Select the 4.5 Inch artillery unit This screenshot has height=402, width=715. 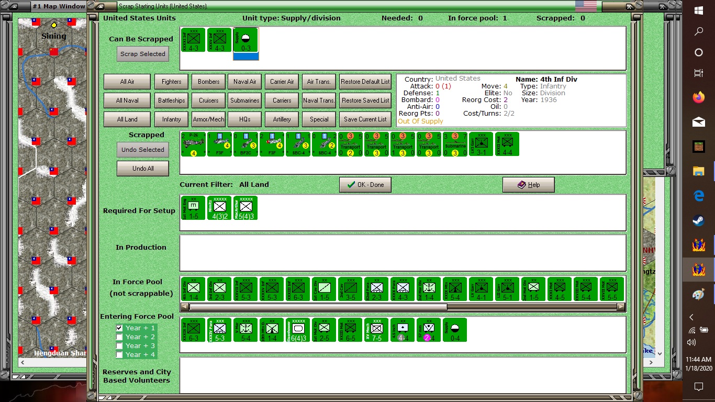tap(403, 330)
